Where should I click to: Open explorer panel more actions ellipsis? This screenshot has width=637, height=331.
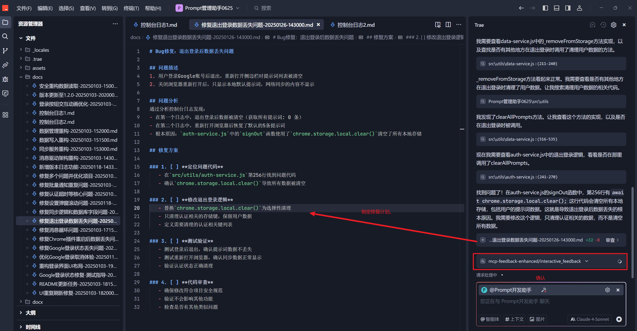pyautogui.click(x=115, y=24)
